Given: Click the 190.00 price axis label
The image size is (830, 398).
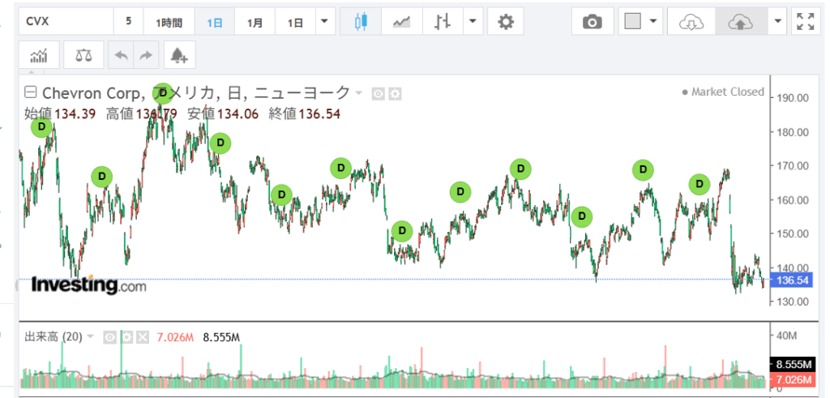Looking at the screenshot, I should (793, 98).
